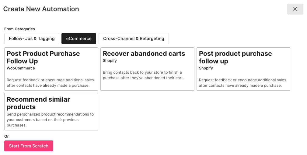
Task: Close the Create New Automation dialog
Action: click(x=295, y=9)
